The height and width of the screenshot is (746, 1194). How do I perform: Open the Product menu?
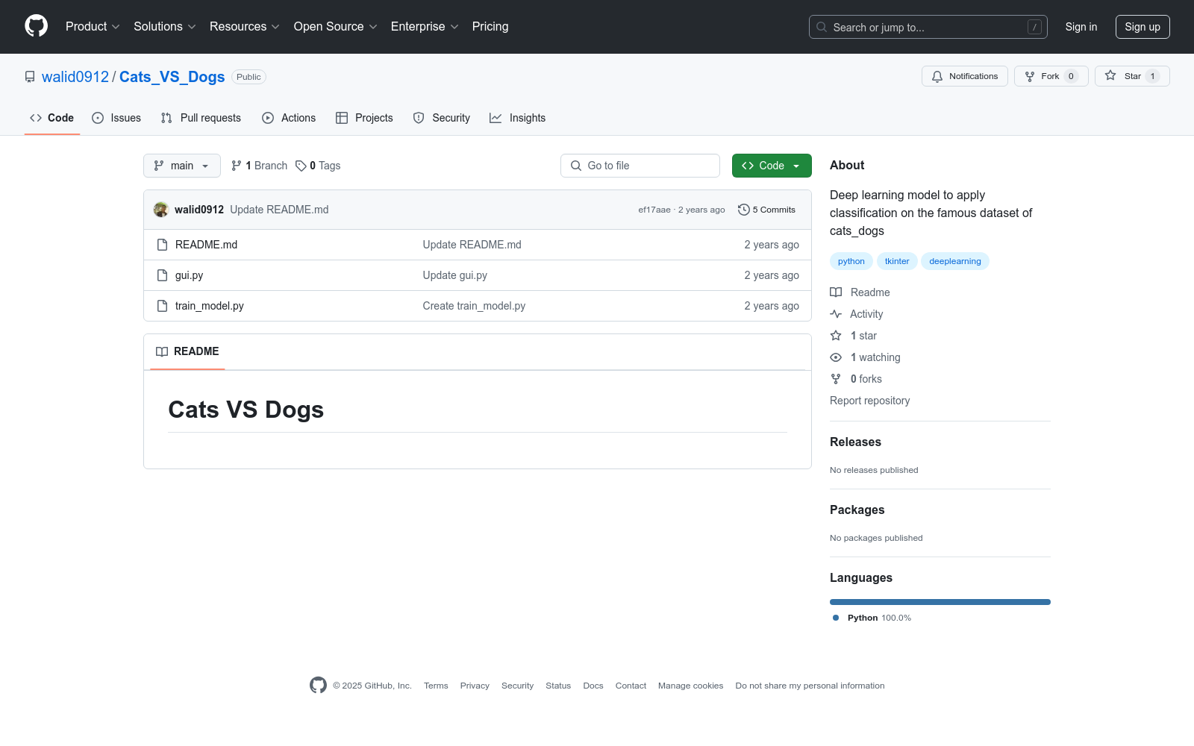tap(93, 27)
